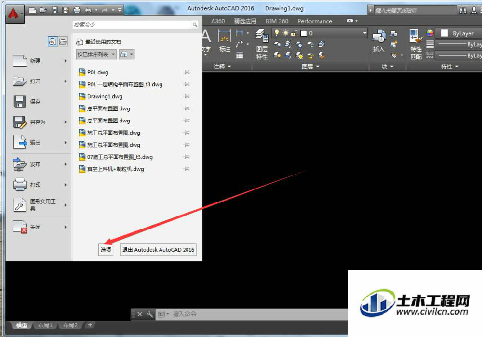Click the 插入 insert block icon

[x=379, y=40]
